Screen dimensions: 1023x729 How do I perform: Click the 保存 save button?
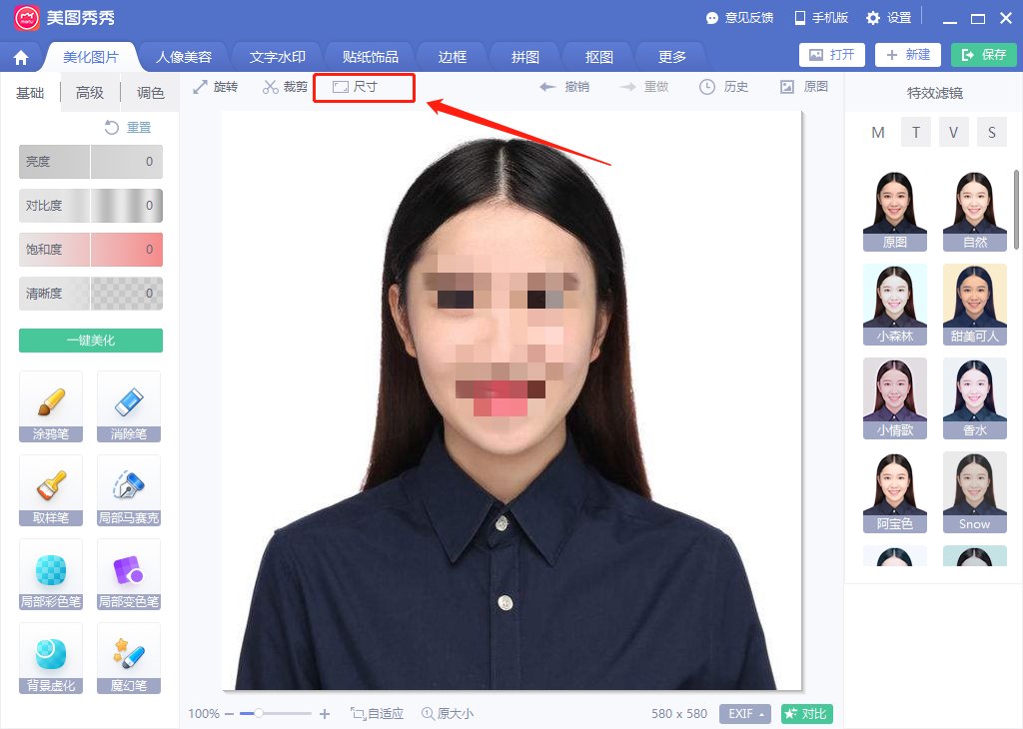click(983, 57)
